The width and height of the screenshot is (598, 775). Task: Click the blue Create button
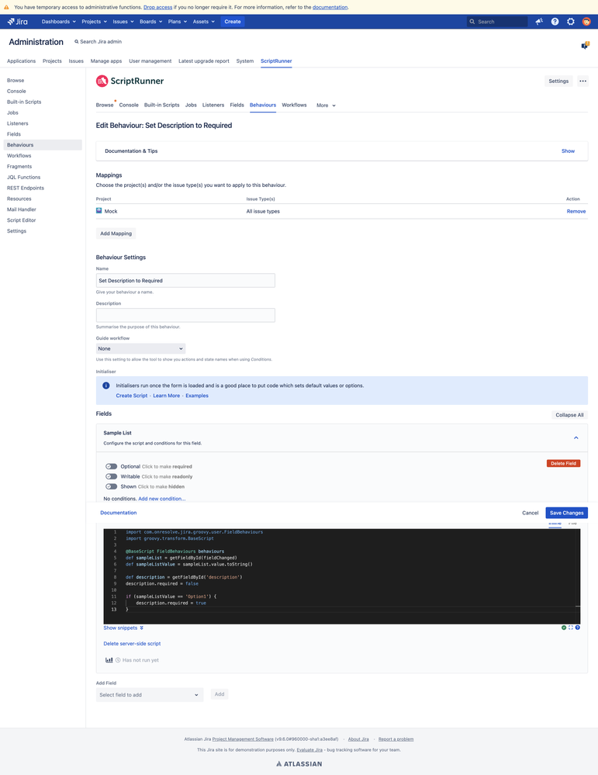(x=232, y=22)
